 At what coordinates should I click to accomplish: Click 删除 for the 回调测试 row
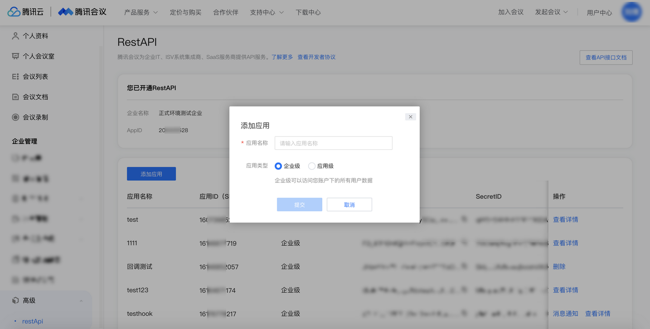coord(559,267)
